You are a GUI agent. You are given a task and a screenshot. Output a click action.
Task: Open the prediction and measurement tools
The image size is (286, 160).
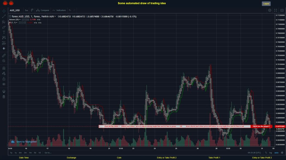(x=4, y=43)
